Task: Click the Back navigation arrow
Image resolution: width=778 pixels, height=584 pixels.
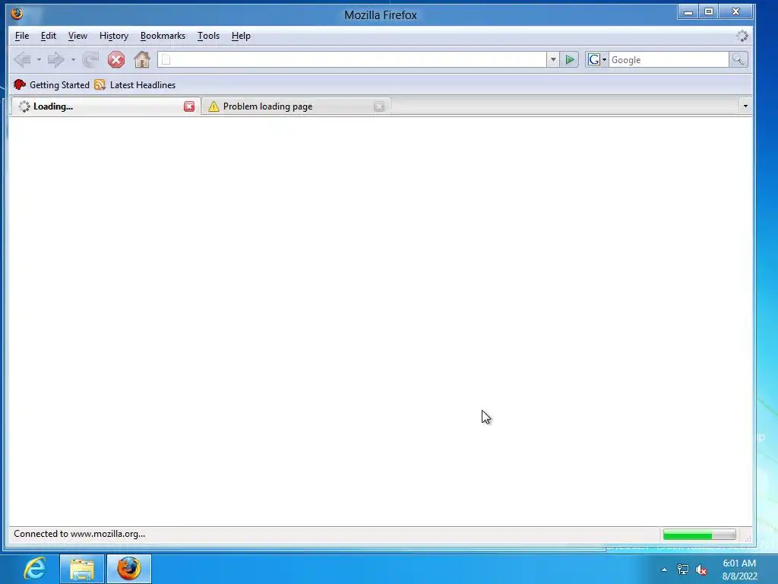Action: (x=22, y=59)
